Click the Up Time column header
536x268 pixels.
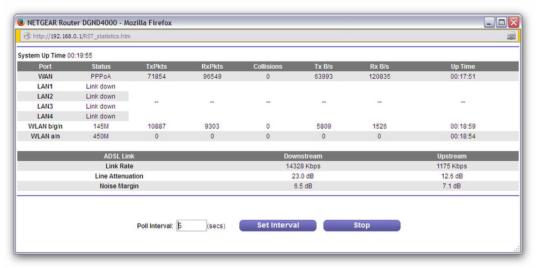click(463, 66)
